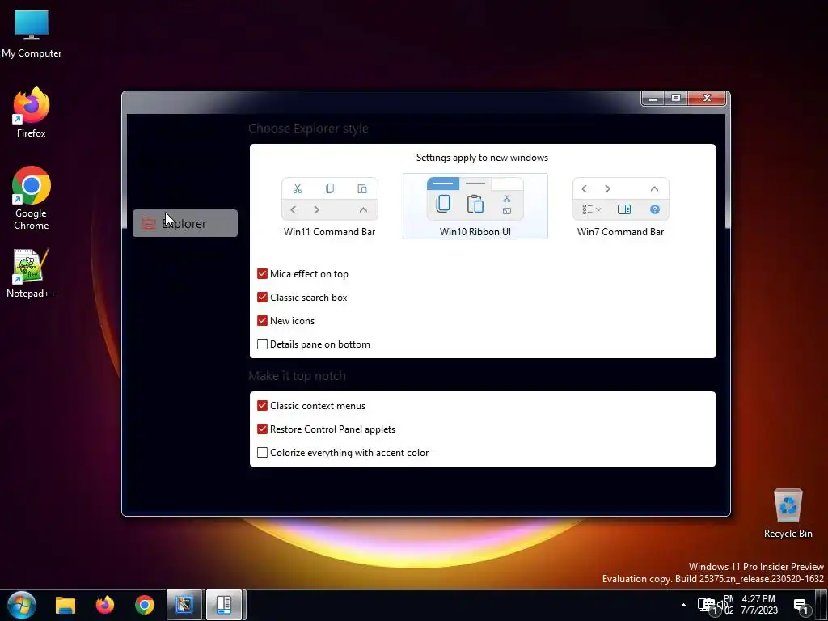Viewport: 828px width, 621px height.
Task: Open the notification center icon
Action: click(801, 606)
